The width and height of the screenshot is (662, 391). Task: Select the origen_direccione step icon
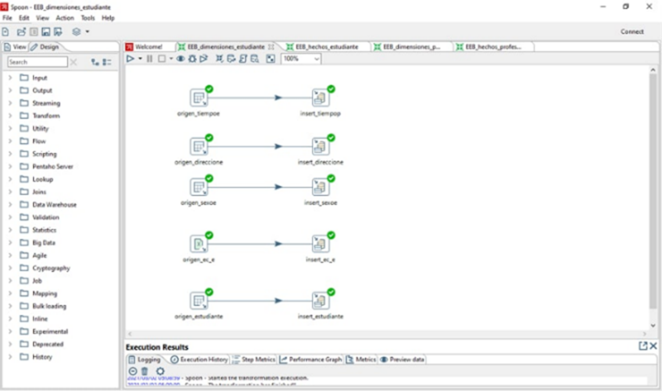coord(199,146)
